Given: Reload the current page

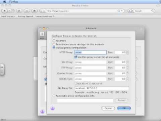Looking at the screenshot, I should pos(19,11).
